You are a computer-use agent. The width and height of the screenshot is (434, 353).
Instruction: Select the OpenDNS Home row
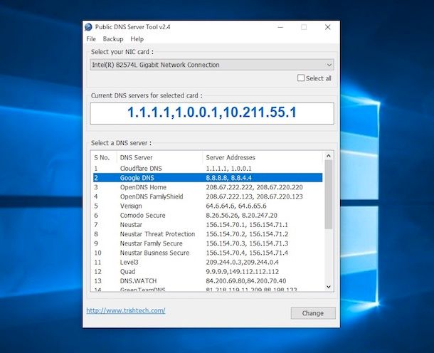pyautogui.click(x=208, y=187)
